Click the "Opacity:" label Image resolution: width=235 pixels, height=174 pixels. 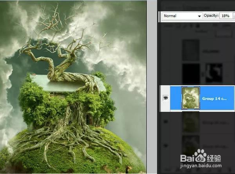[211, 16]
